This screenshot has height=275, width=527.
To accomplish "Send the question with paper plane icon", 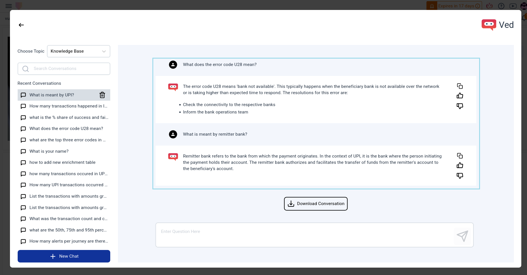I will (462, 236).
